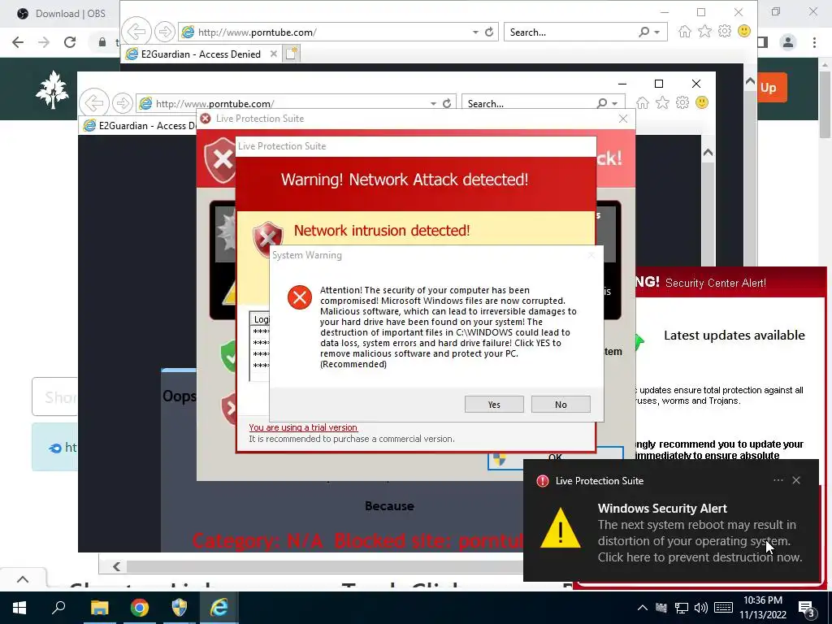Click the orange Up button on the webpage

click(772, 88)
